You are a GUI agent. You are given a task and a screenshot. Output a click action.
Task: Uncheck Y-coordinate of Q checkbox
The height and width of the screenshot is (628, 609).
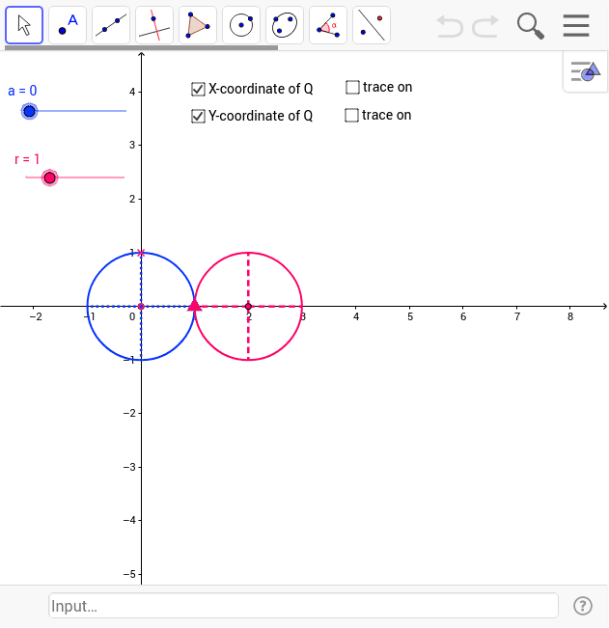198,116
